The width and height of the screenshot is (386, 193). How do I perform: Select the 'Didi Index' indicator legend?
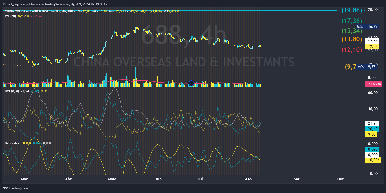(12, 143)
